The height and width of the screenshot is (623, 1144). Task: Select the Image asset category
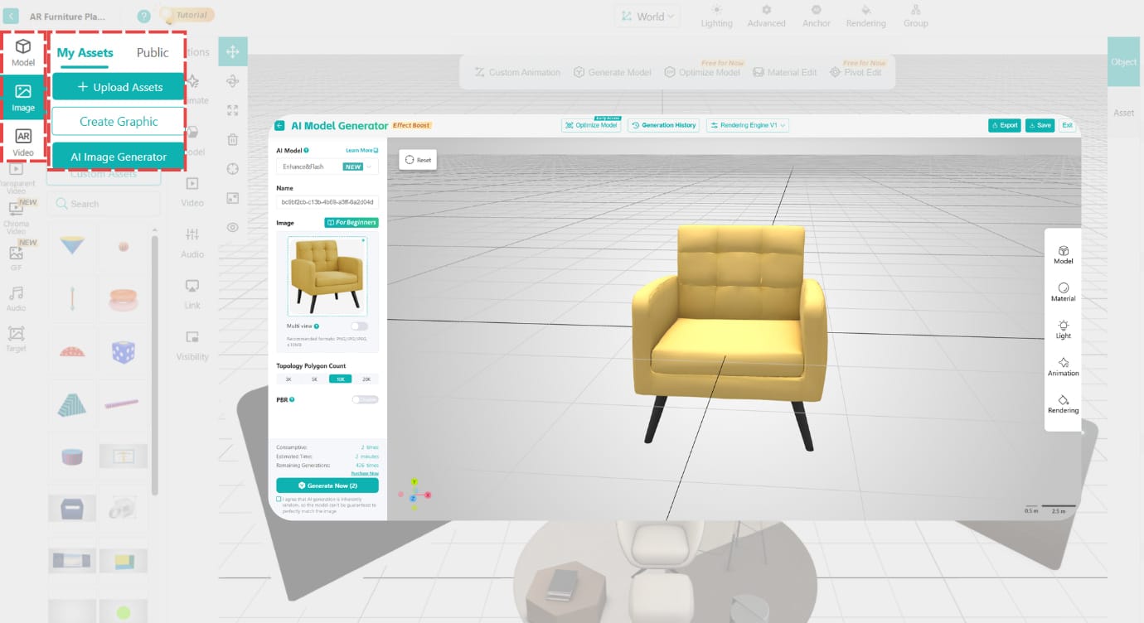(x=23, y=98)
